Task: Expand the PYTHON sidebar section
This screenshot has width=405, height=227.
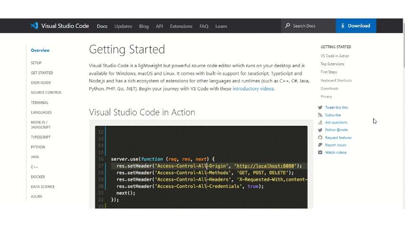Action: (x=38, y=147)
